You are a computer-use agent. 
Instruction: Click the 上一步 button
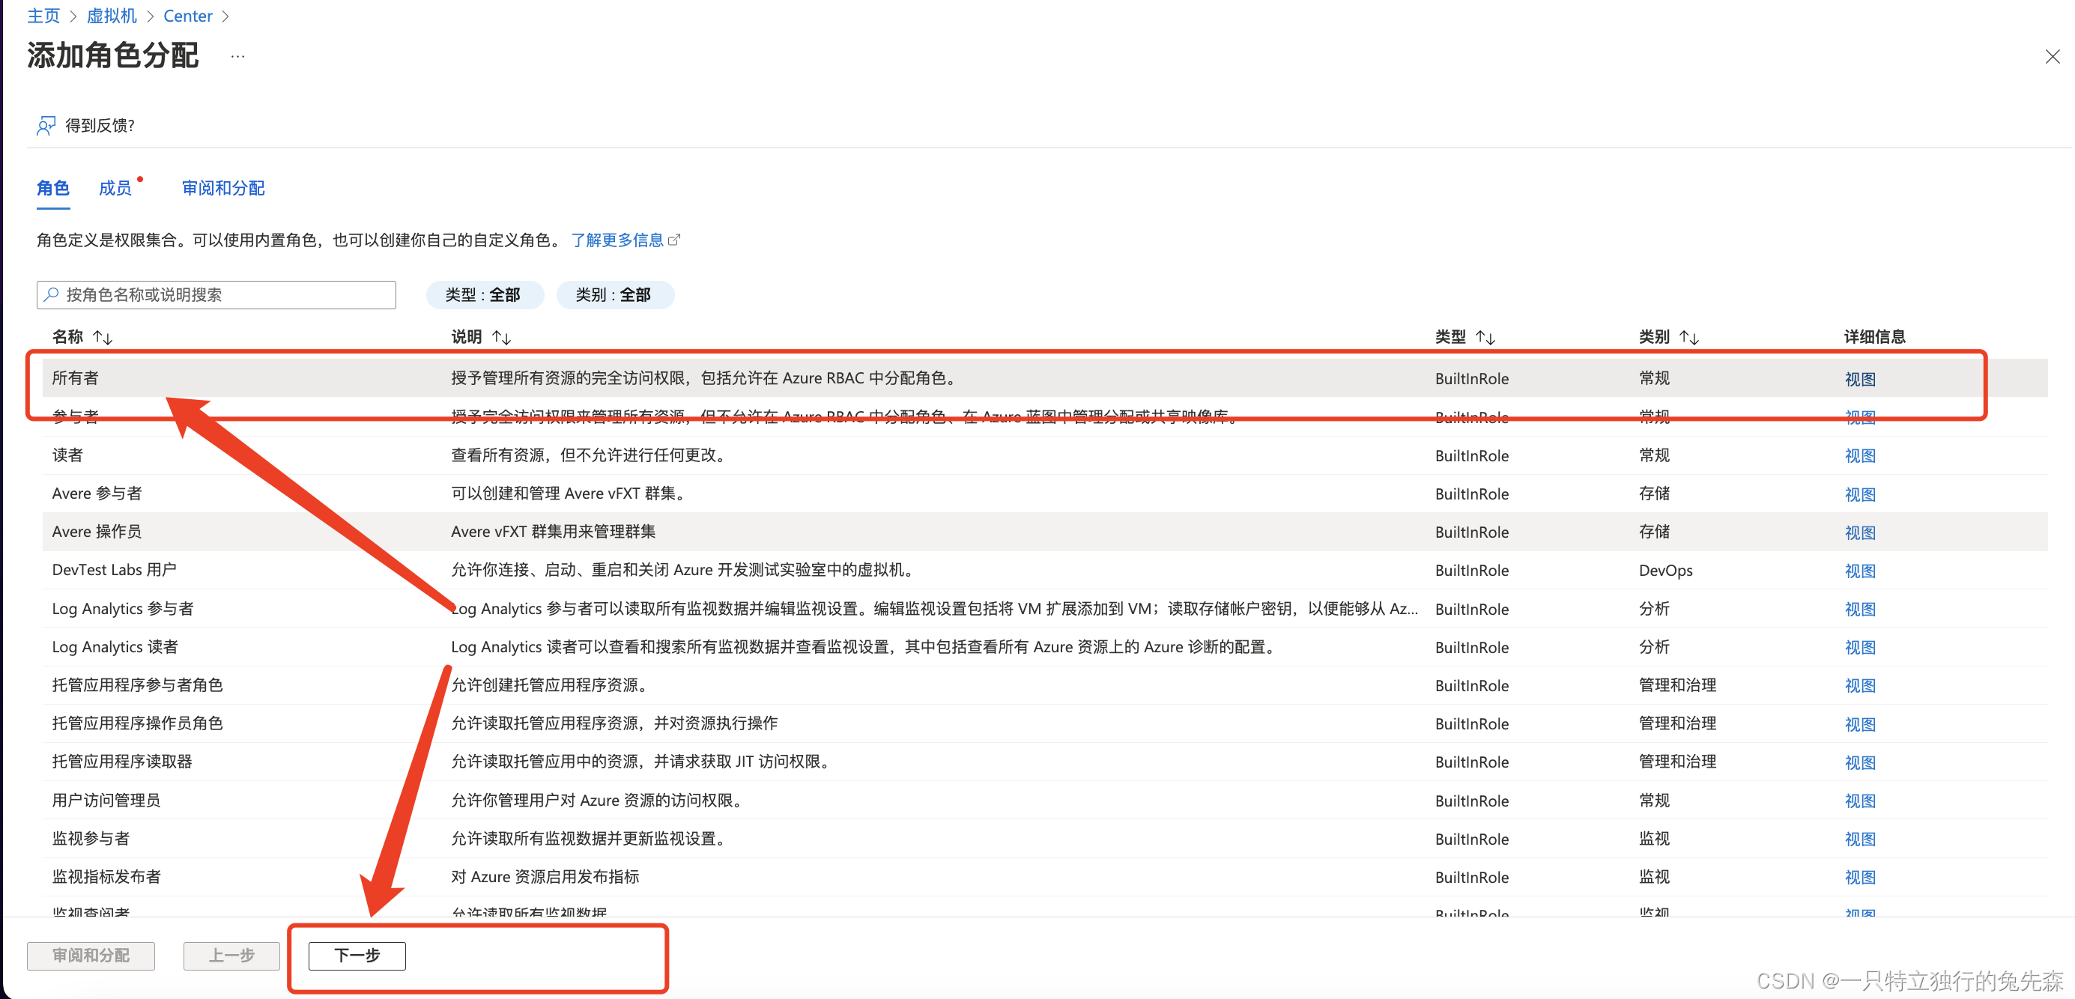[x=231, y=956]
